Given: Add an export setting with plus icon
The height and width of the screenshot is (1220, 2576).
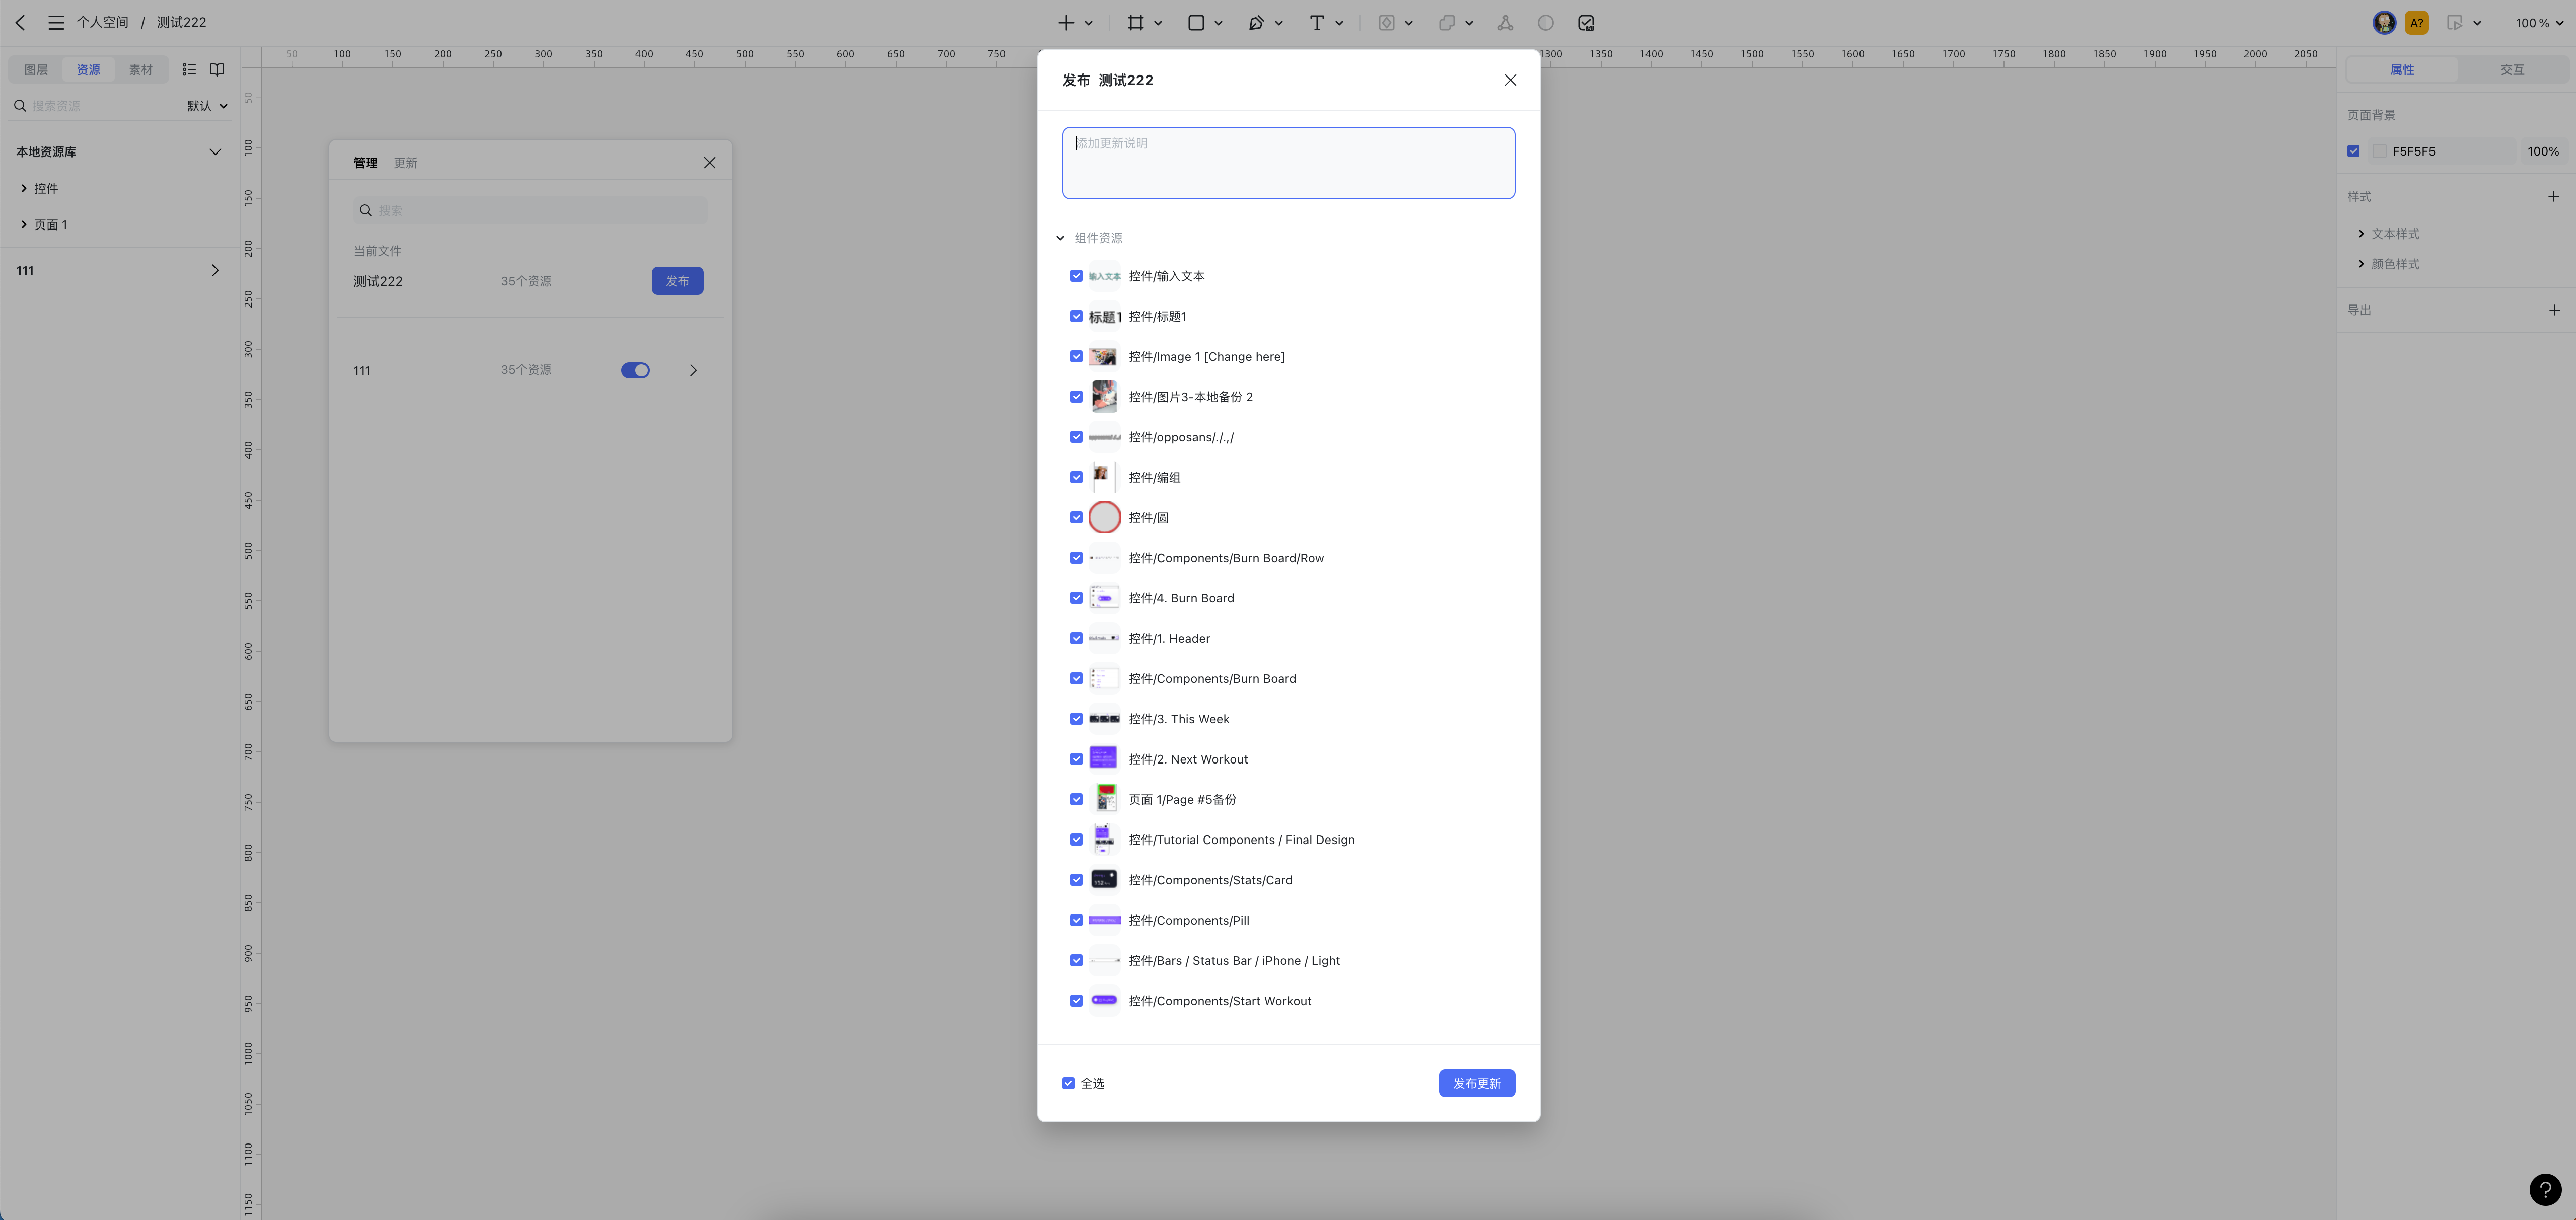Looking at the screenshot, I should (x=2554, y=310).
